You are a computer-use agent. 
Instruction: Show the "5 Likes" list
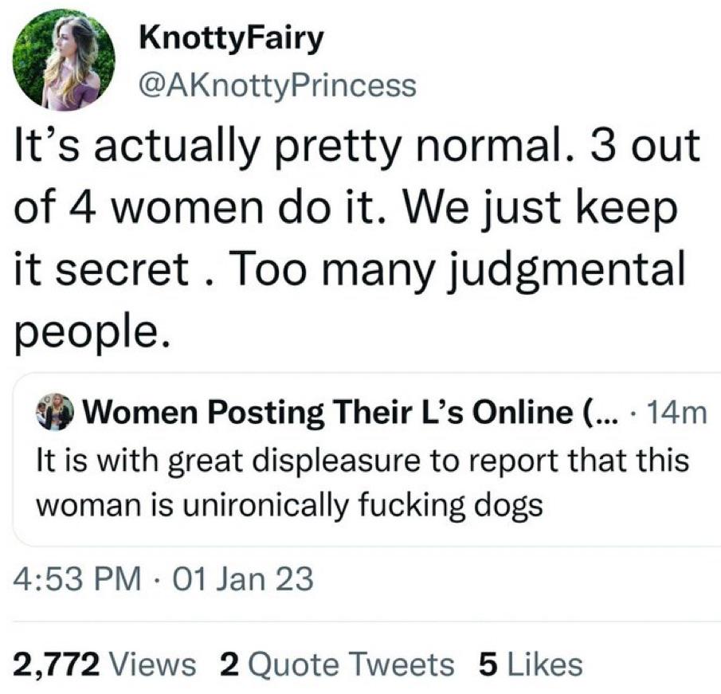[x=529, y=663]
